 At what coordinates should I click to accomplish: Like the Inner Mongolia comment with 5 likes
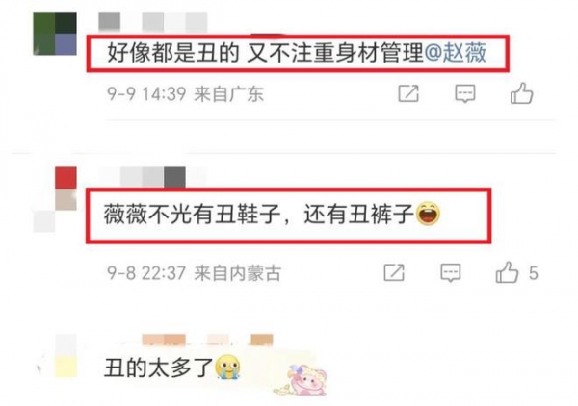click(507, 272)
